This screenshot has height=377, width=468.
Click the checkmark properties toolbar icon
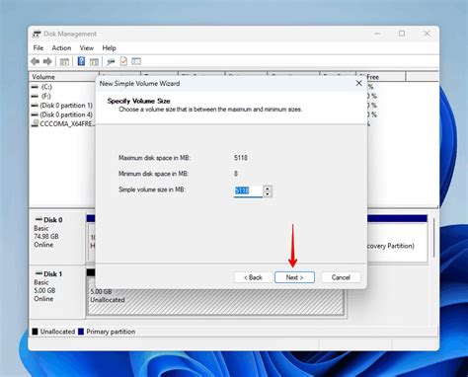pyautogui.click(x=123, y=61)
